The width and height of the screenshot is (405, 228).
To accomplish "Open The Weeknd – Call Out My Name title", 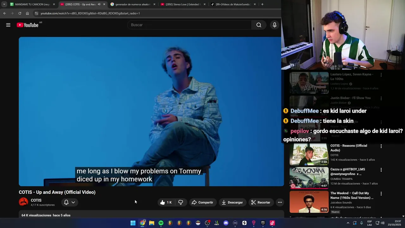I will [352, 195].
